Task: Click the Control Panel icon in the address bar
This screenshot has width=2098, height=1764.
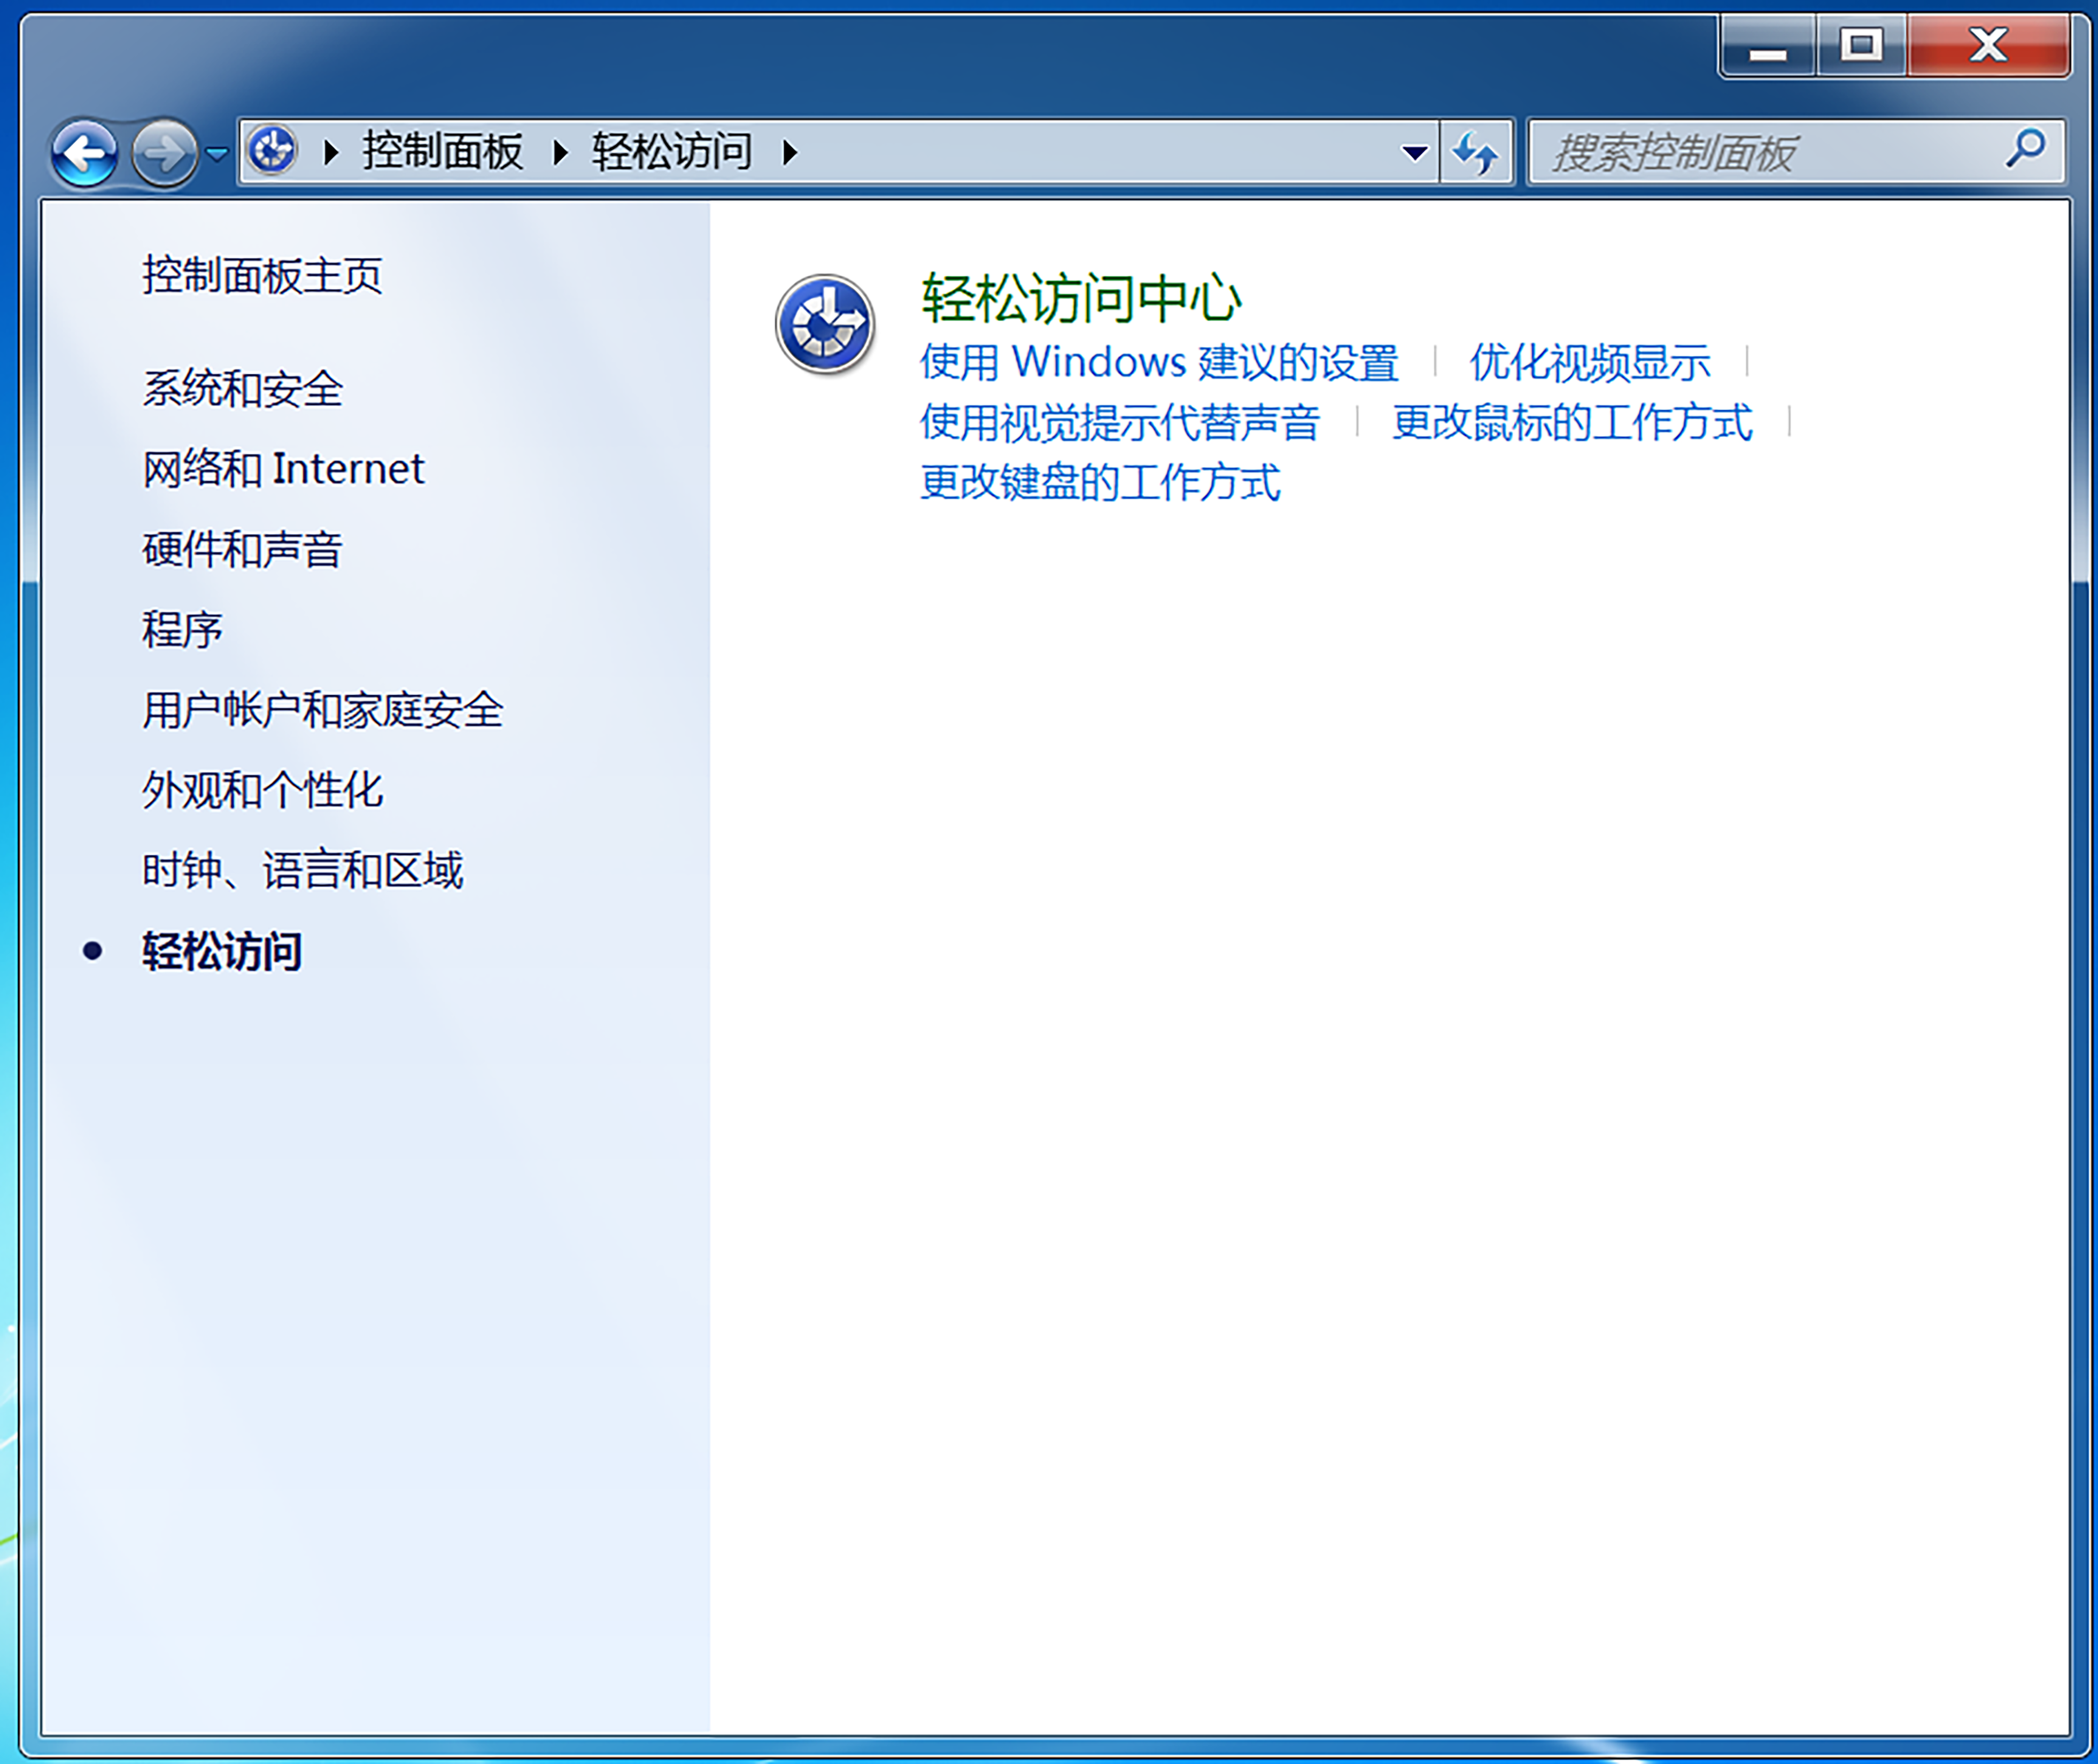Action: [x=272, y=151]
